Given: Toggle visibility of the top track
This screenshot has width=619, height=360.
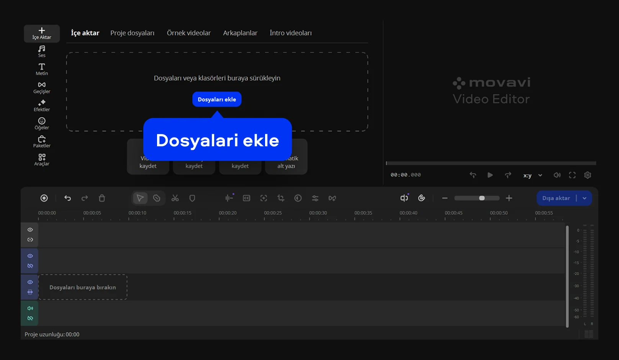Looking at the screenshot, I should coord(30,230).
